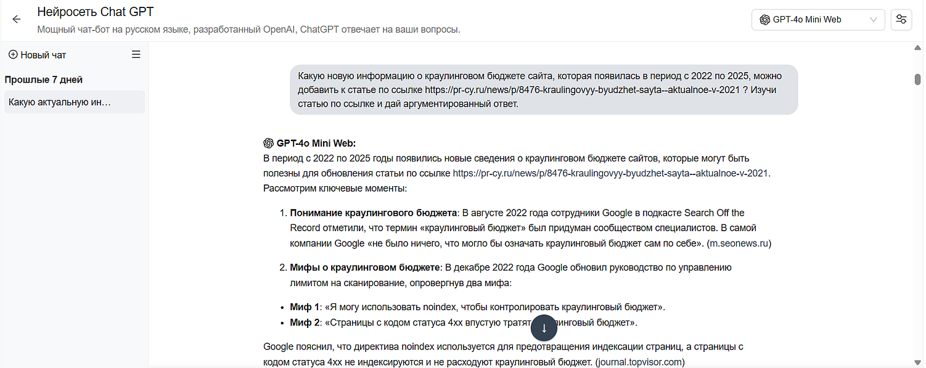
Task: Click the 'GPT-4o Mini Web:' response label
Action: pyautogui.click(x=316, y=143)
